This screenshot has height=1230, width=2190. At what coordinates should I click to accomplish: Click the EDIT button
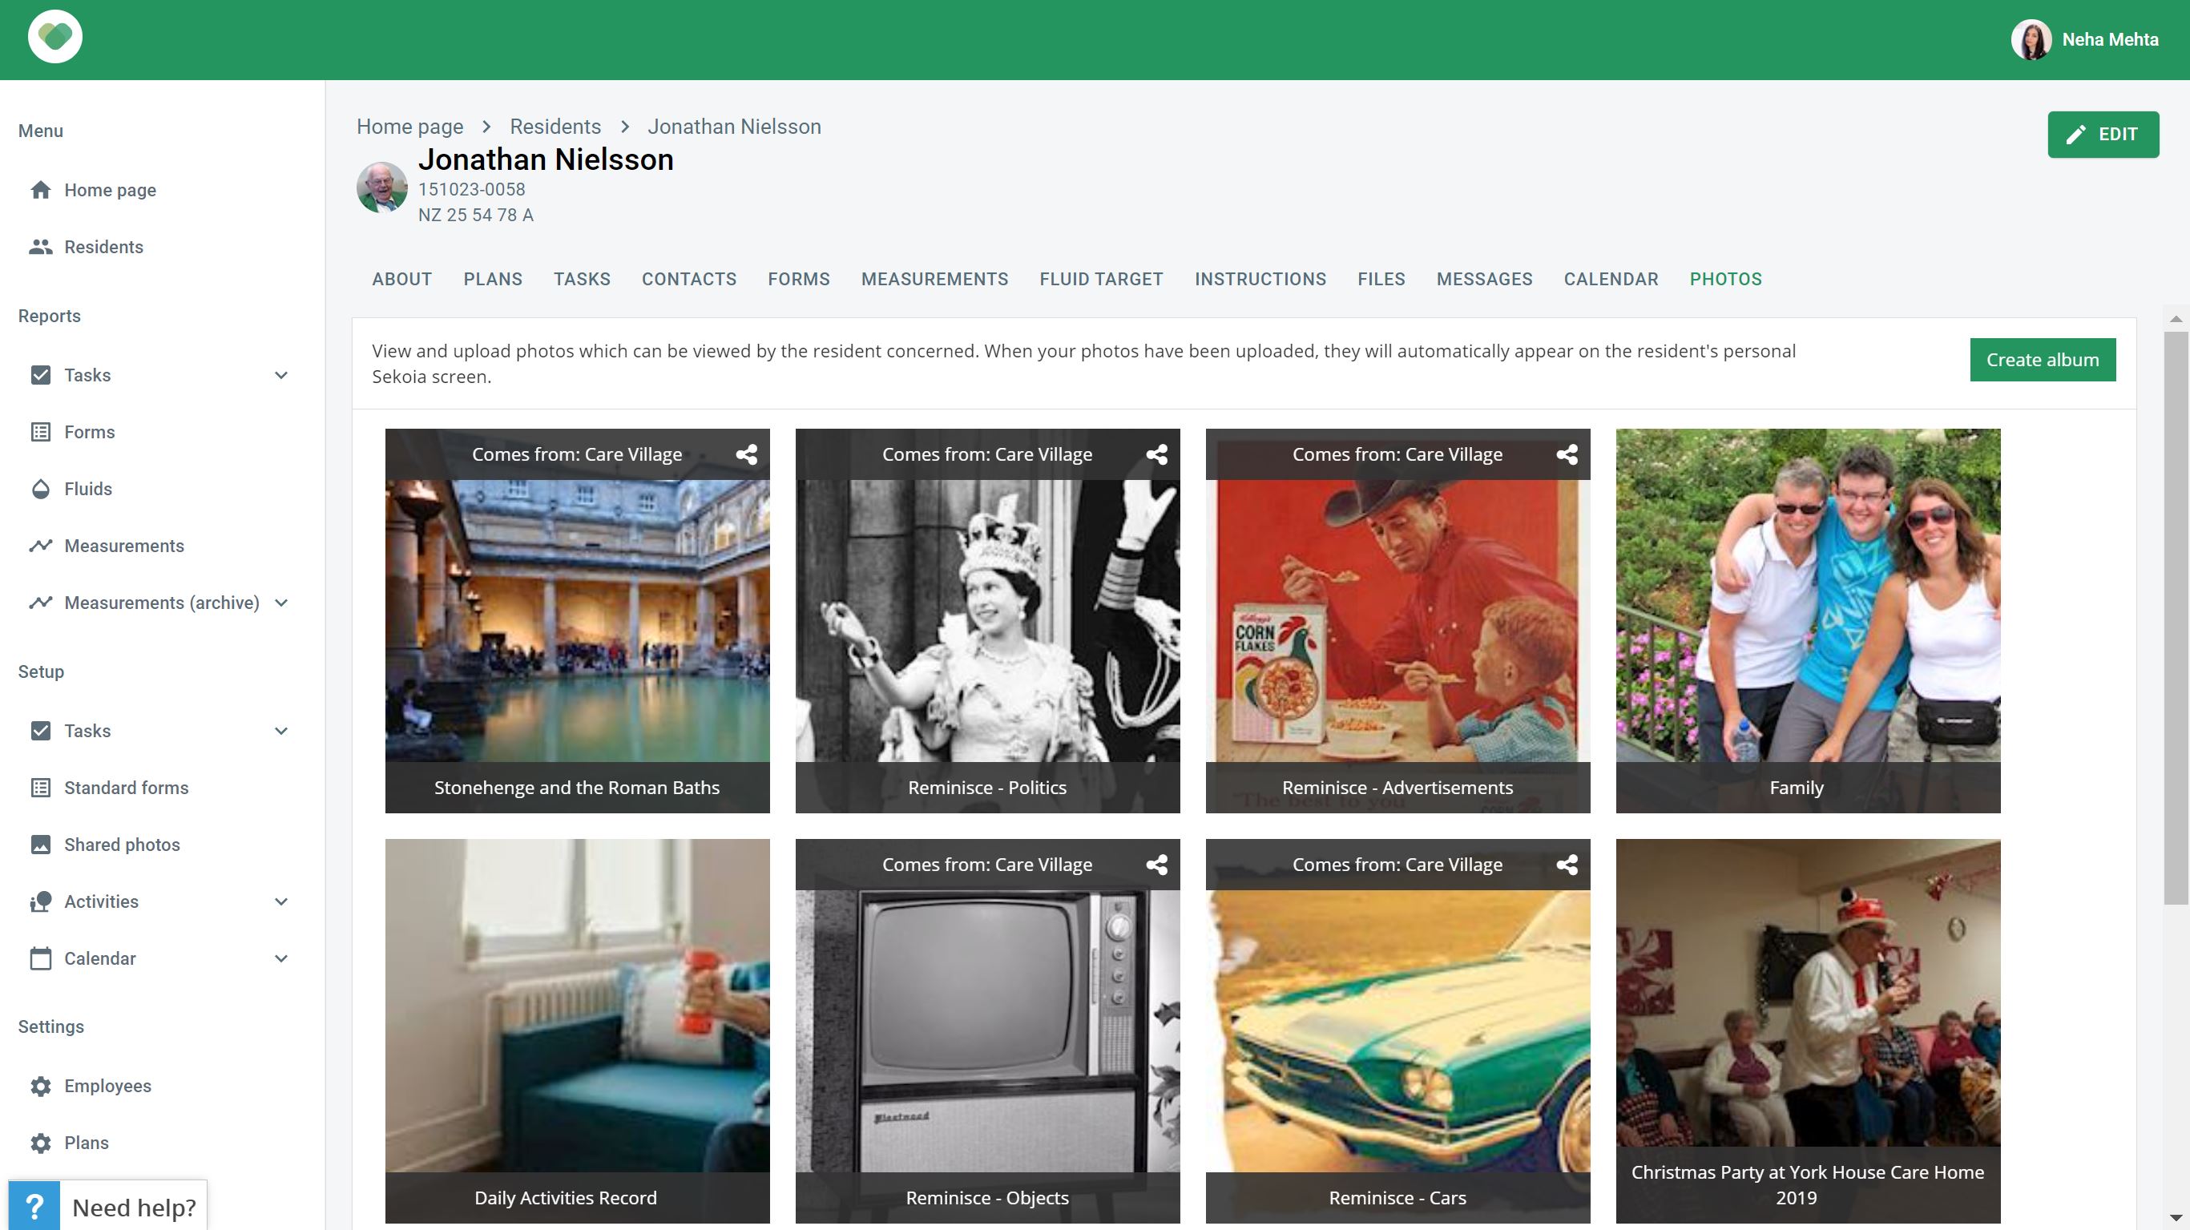point(2103,135)
